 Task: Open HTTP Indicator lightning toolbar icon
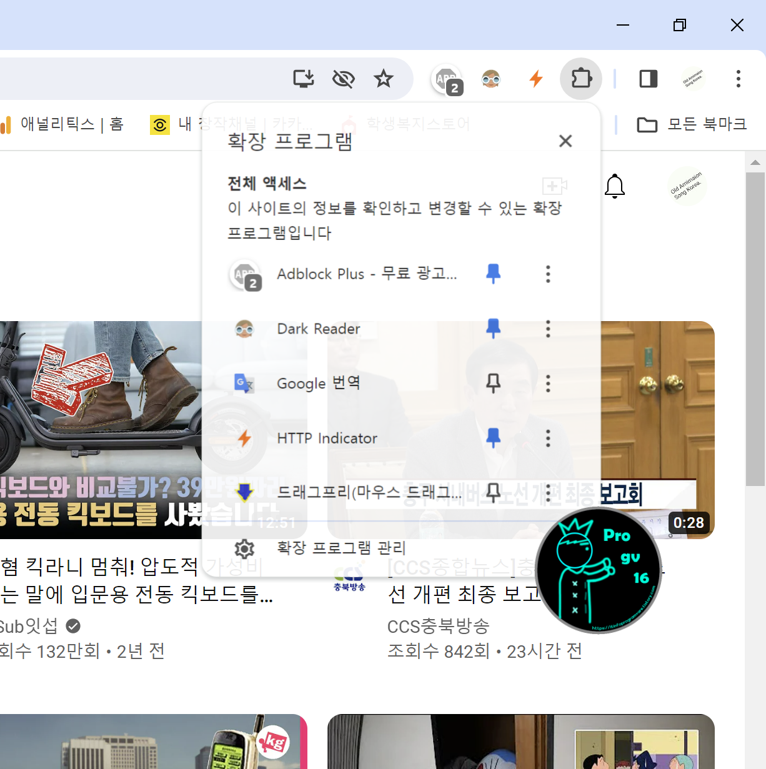tap(536, 79)
